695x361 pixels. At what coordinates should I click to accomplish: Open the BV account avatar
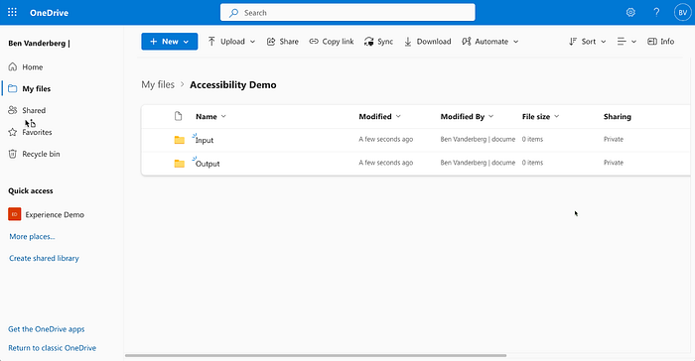[x=683, y=13]
